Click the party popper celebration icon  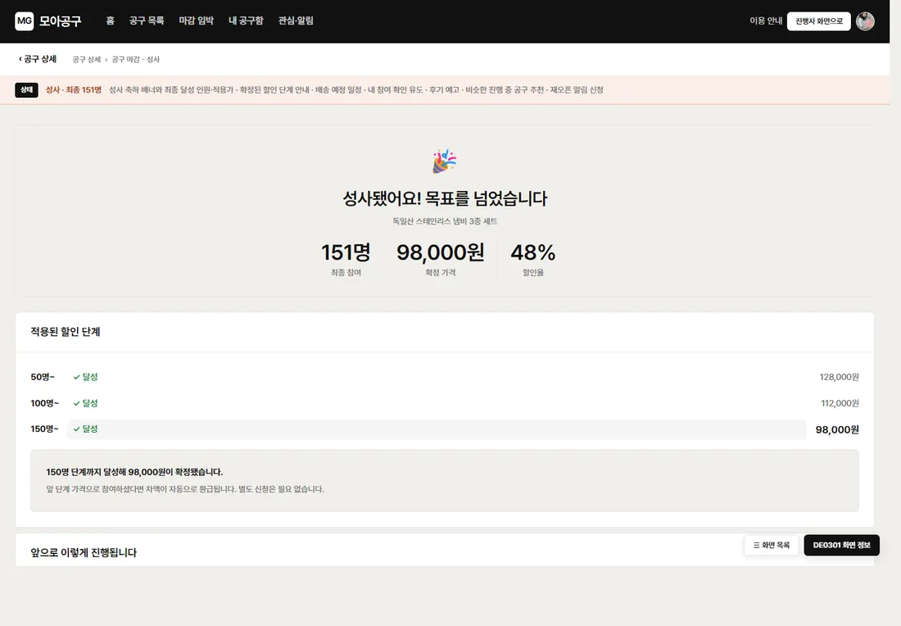(x=444, y=161)
